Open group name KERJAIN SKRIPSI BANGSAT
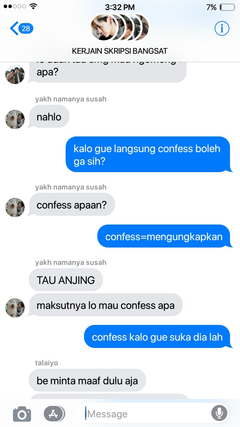The width and height of the screenshot is (240, 427). tap(120, 51)
